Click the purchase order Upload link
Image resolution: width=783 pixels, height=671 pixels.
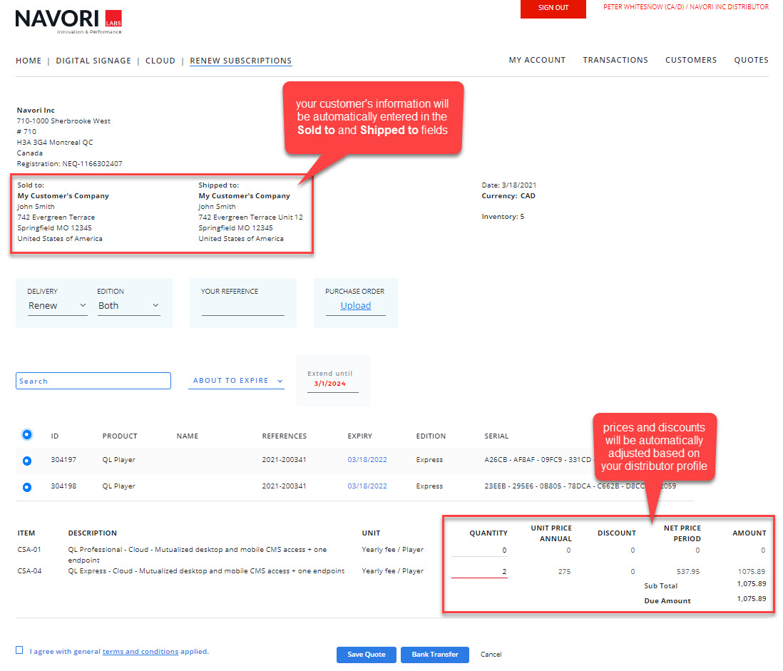355,306
